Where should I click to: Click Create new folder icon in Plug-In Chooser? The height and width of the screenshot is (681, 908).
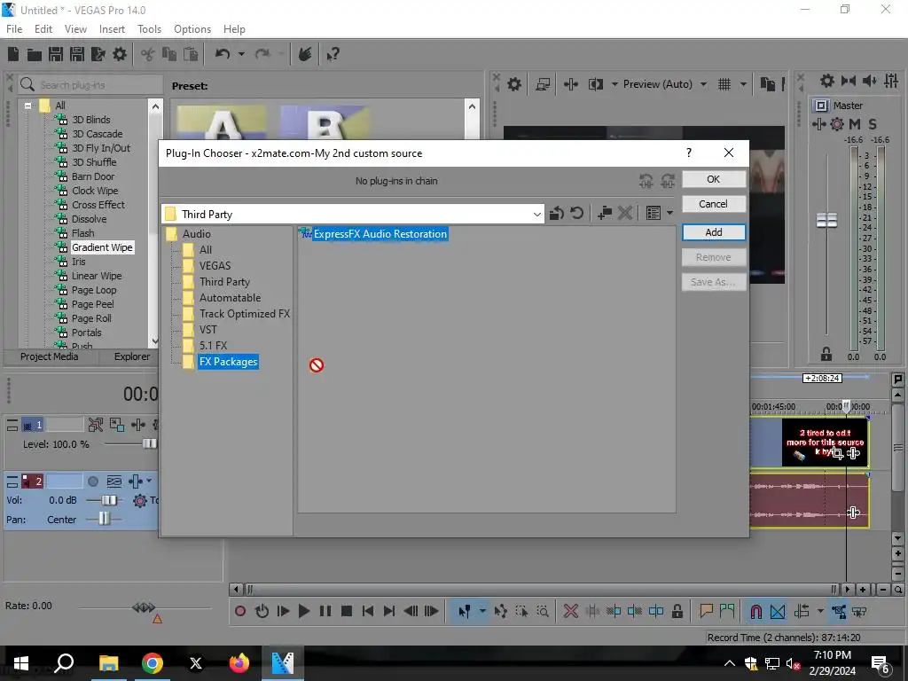click(605, 214)
